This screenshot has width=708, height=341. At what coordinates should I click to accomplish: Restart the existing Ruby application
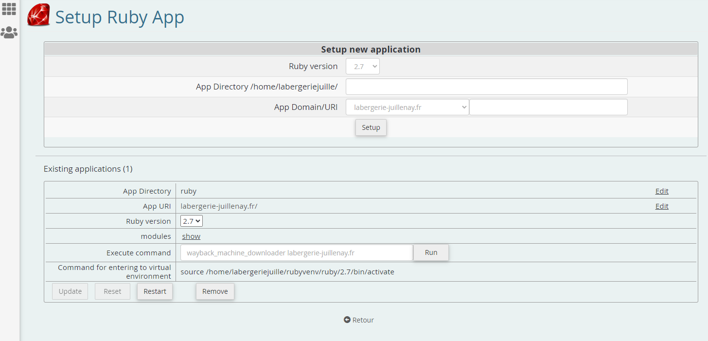tap(155, 291)
